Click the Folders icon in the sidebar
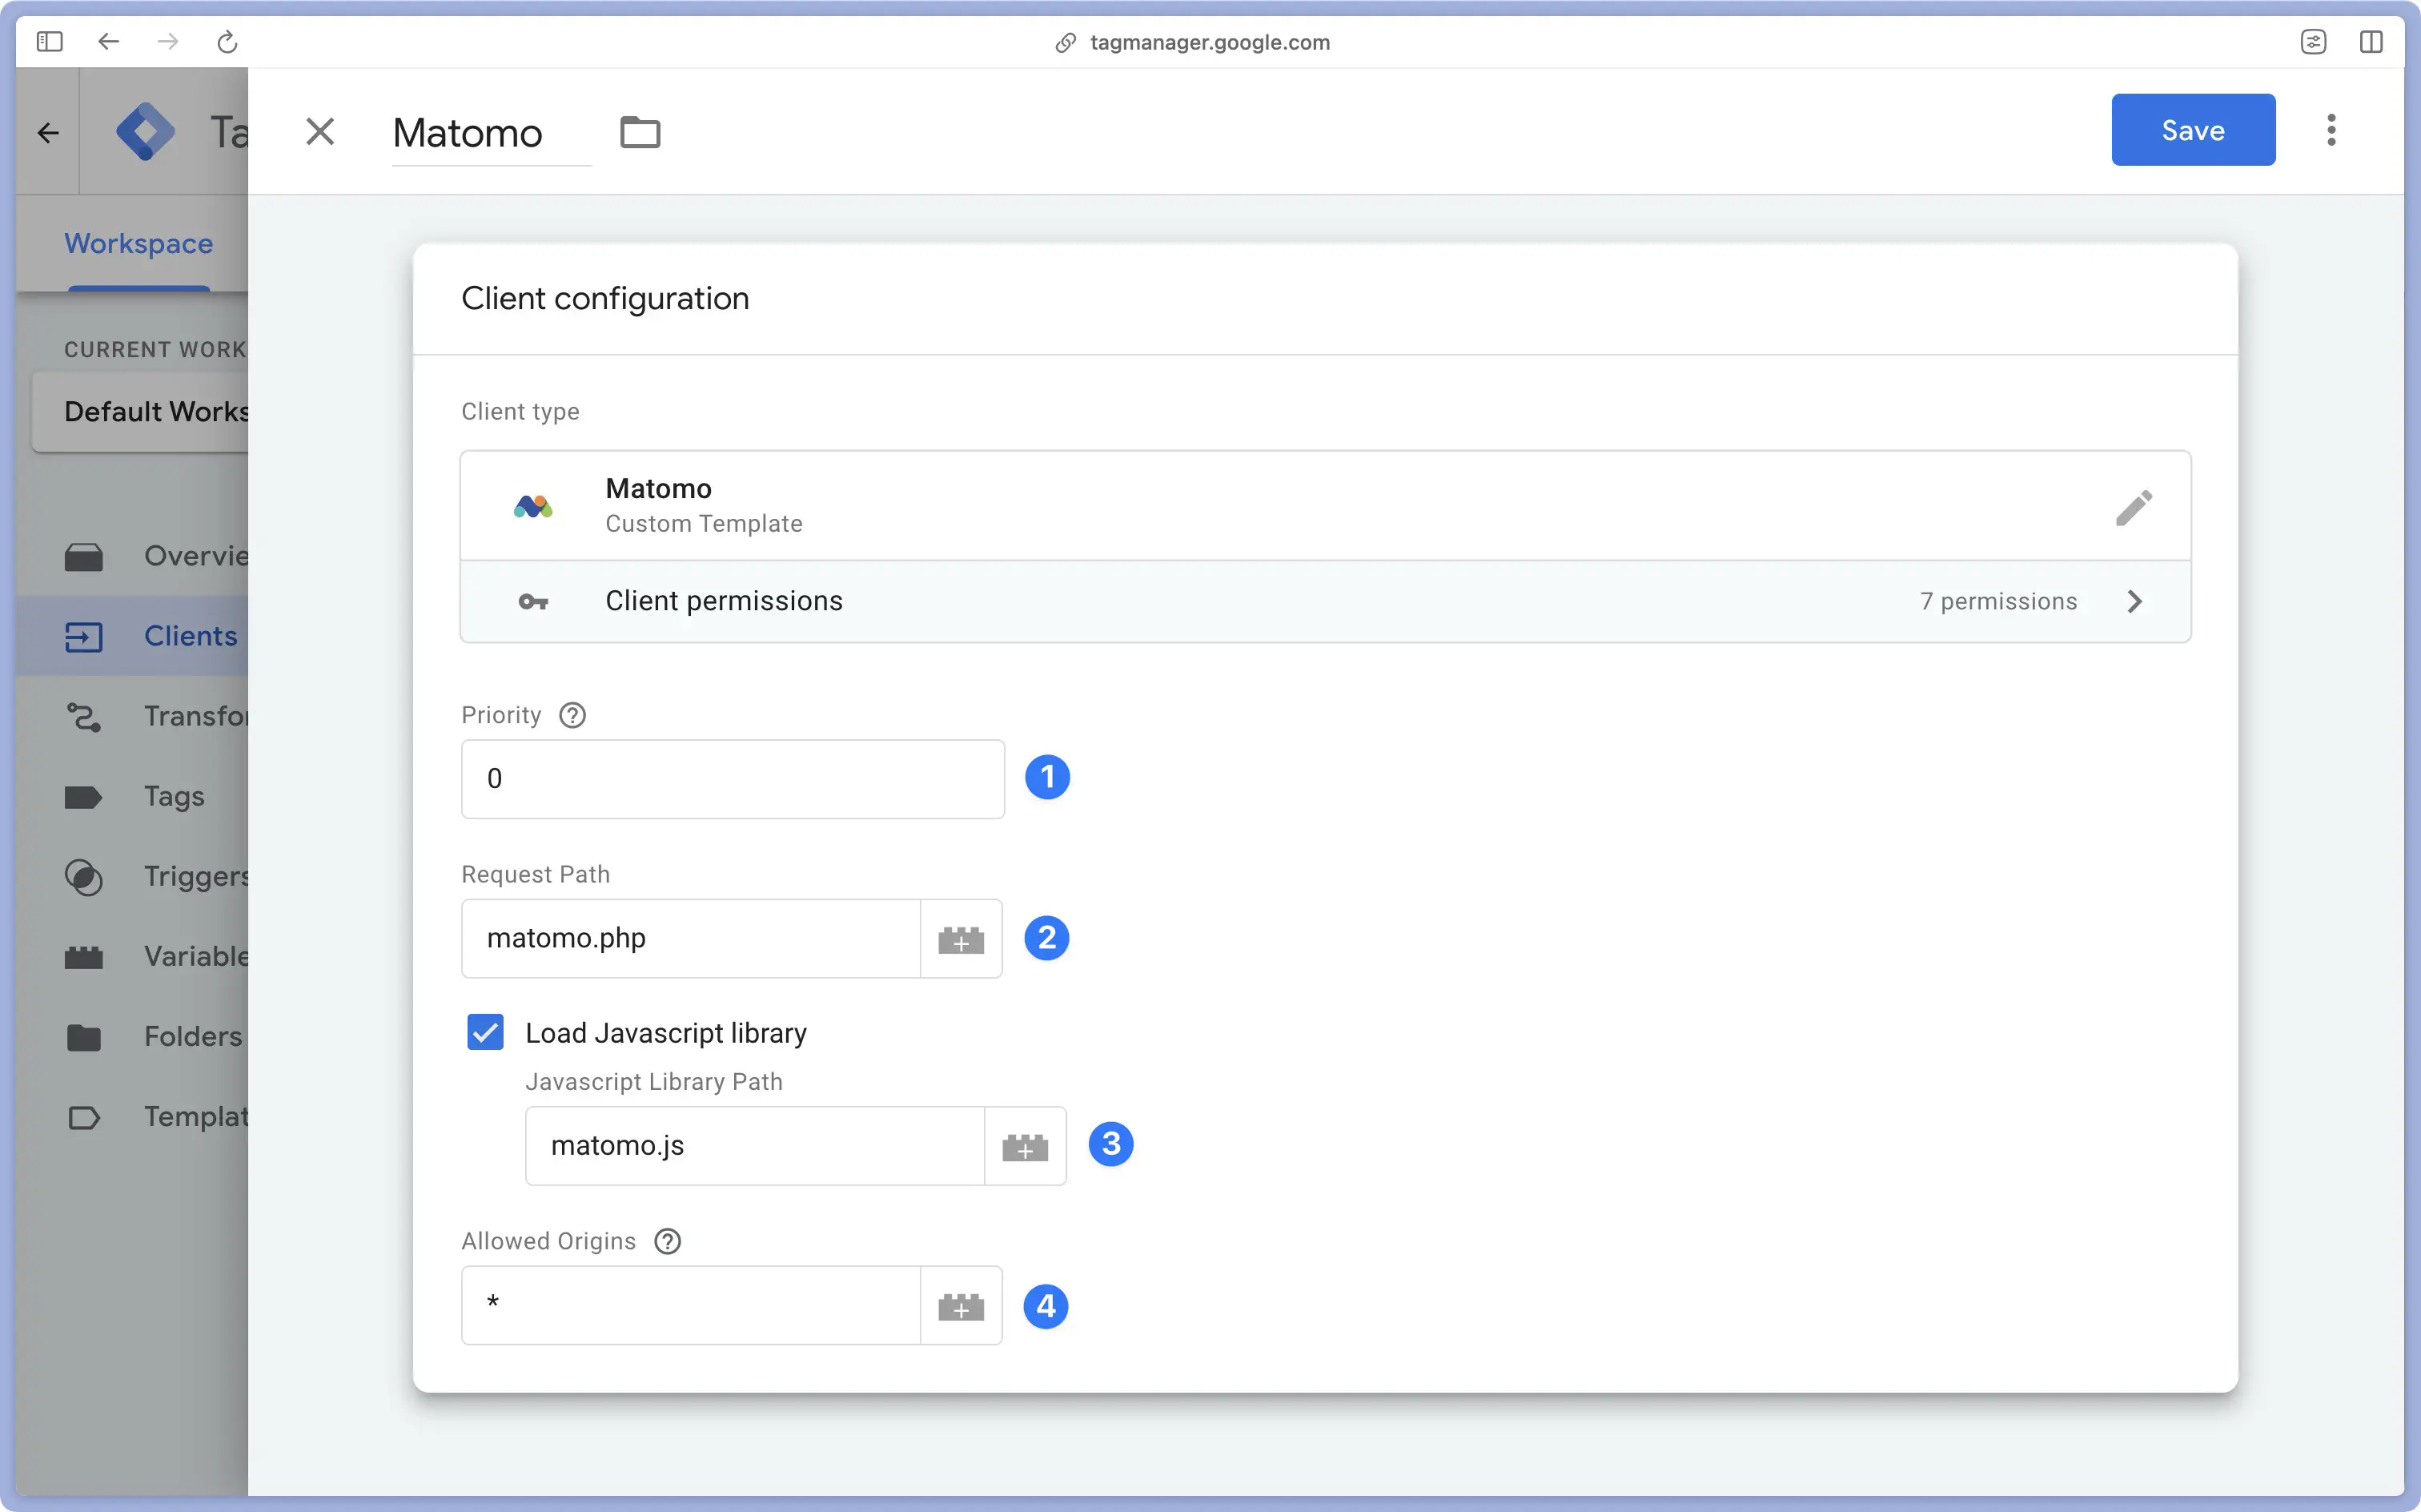The width and height of the screenshot is (2421, 1512). (x=84, y=1037)
